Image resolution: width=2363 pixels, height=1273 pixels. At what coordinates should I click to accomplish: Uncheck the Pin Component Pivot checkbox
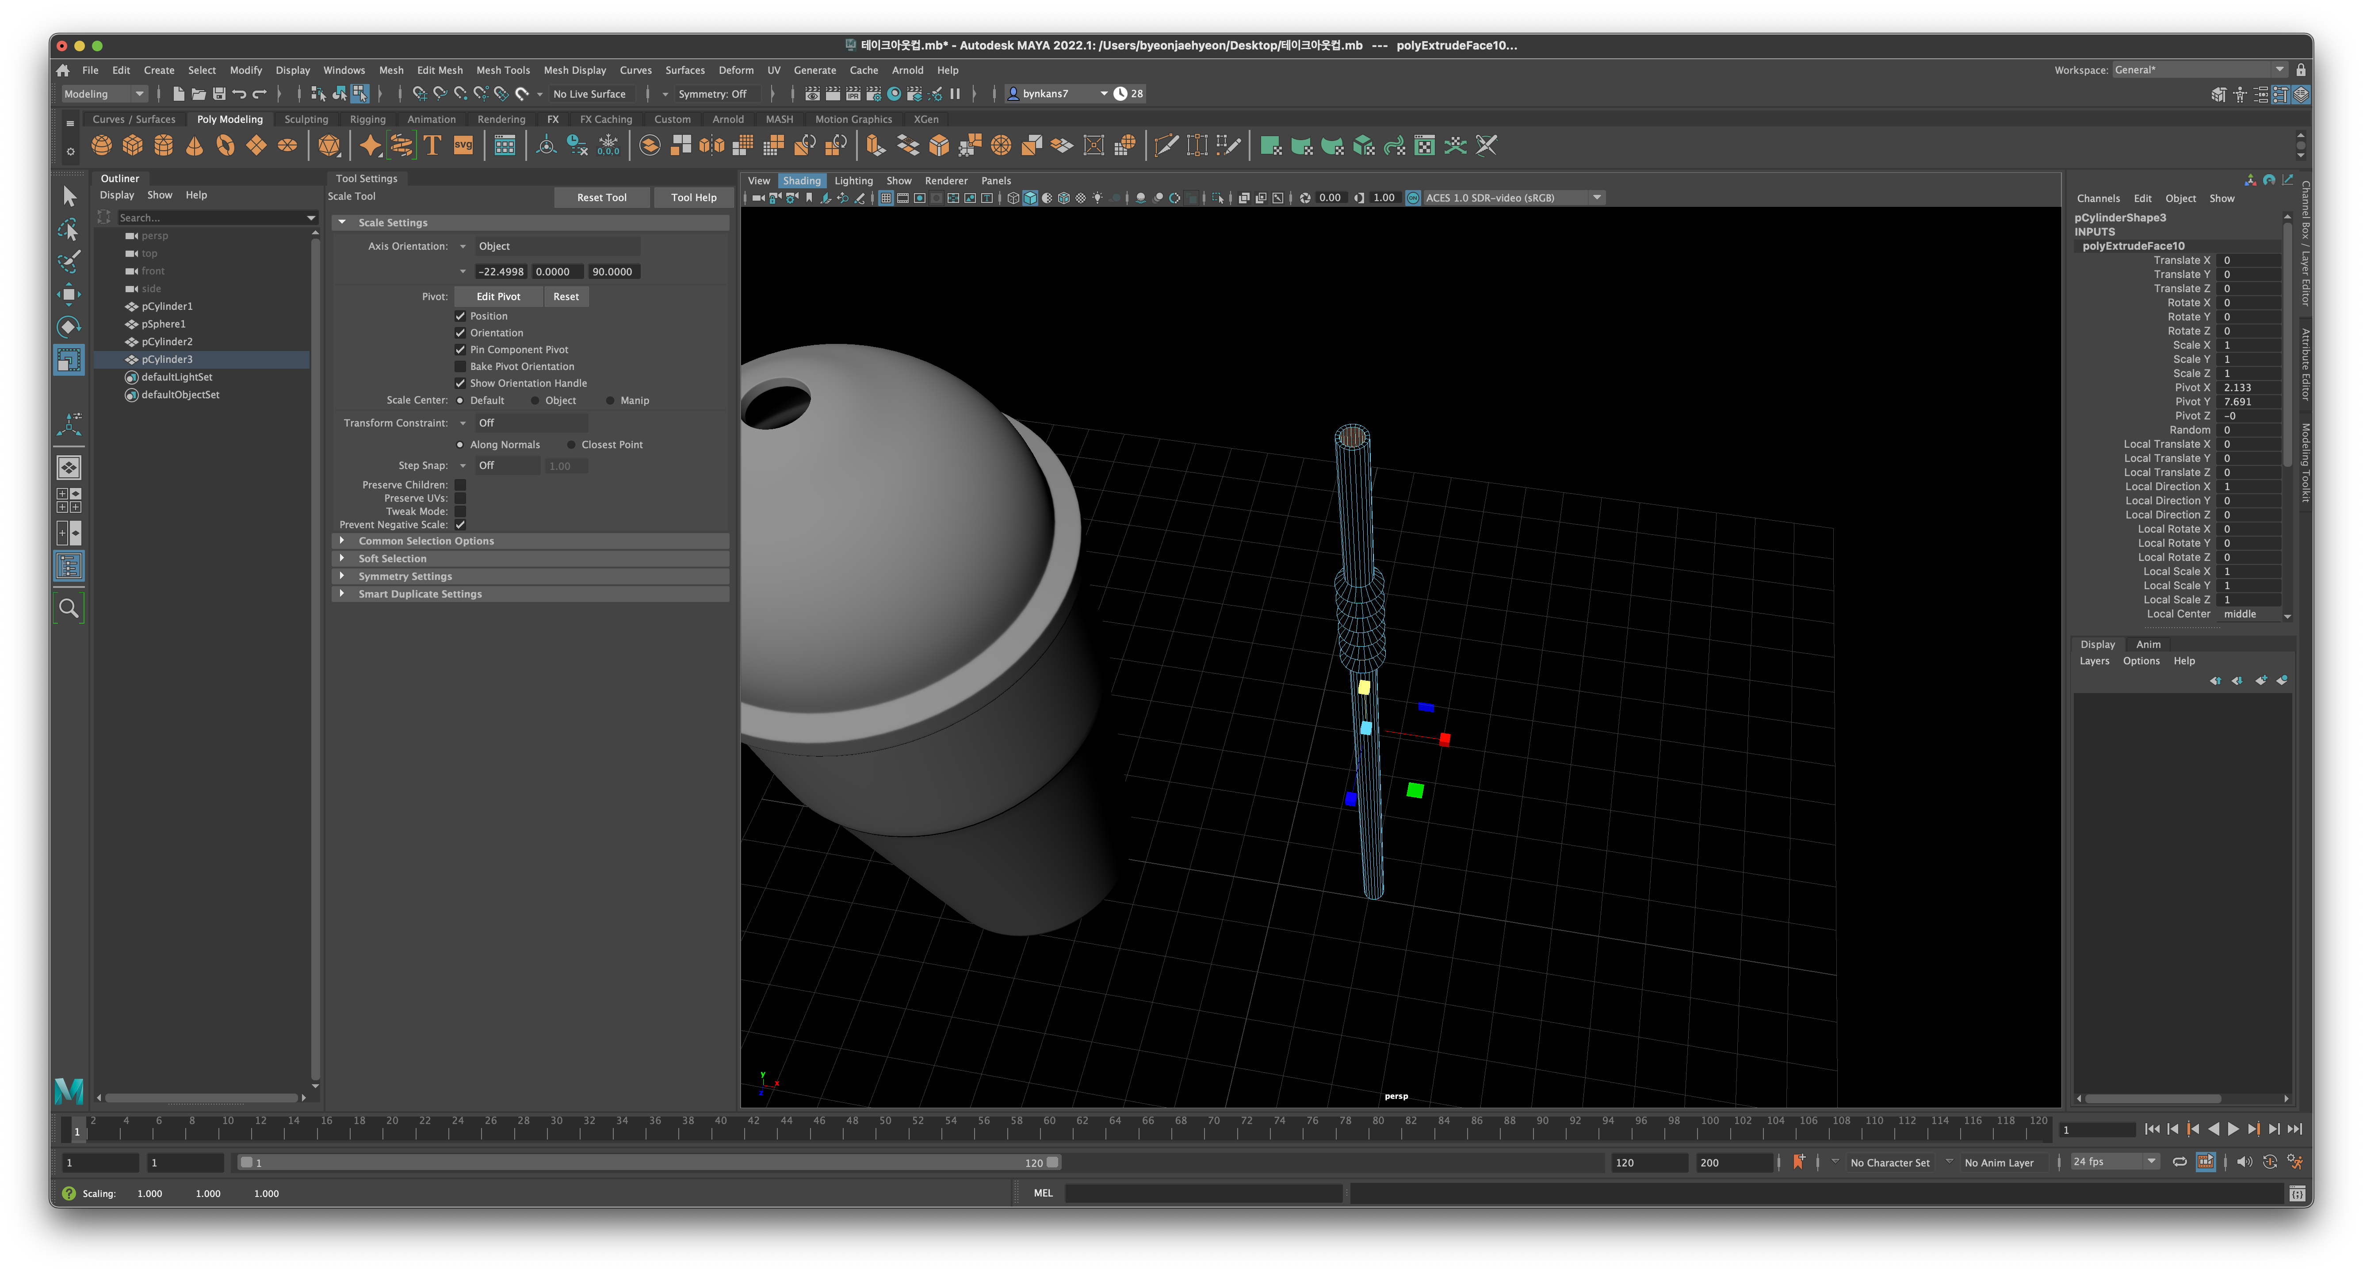(x=460, y=350)
